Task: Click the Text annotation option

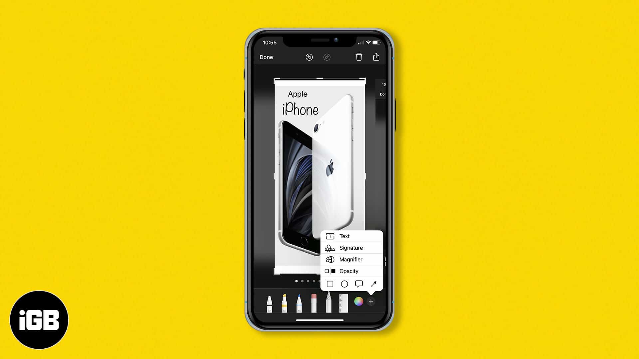Action: pos(351,236)
